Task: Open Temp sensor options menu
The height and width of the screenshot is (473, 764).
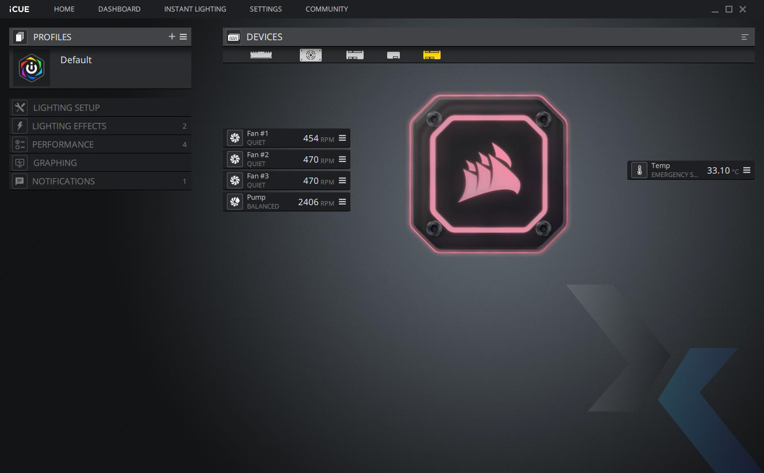Action: coord(747,170)
